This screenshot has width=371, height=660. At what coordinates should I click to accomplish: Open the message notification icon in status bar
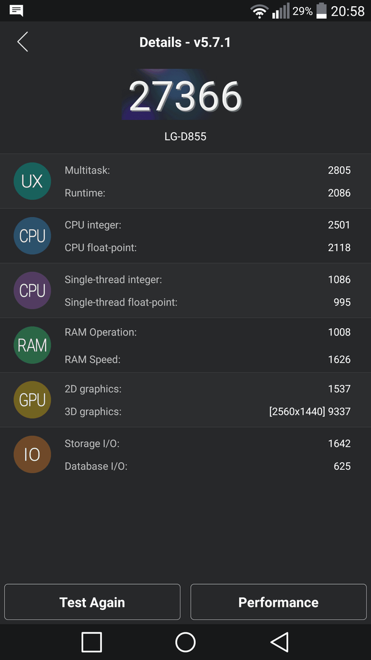click(16, 10)
